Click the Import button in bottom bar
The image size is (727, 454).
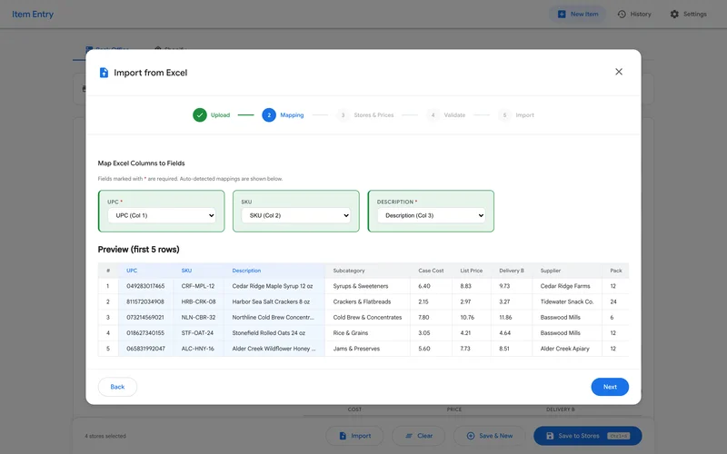pyautogui.click(x=354, y=436)
